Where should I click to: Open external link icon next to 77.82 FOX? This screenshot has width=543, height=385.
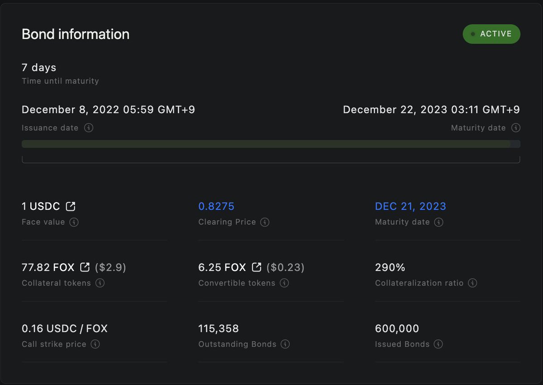point(85,267)
